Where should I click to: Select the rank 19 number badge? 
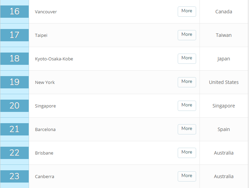coord(14,82)
